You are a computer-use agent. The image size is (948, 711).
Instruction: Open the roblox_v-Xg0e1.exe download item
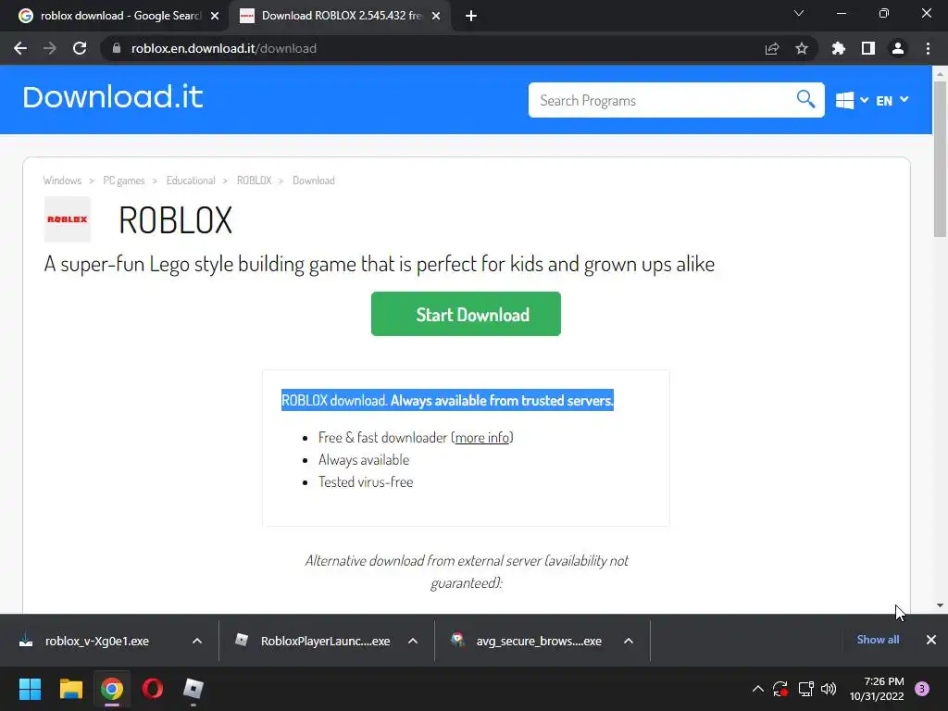[96, 641]
